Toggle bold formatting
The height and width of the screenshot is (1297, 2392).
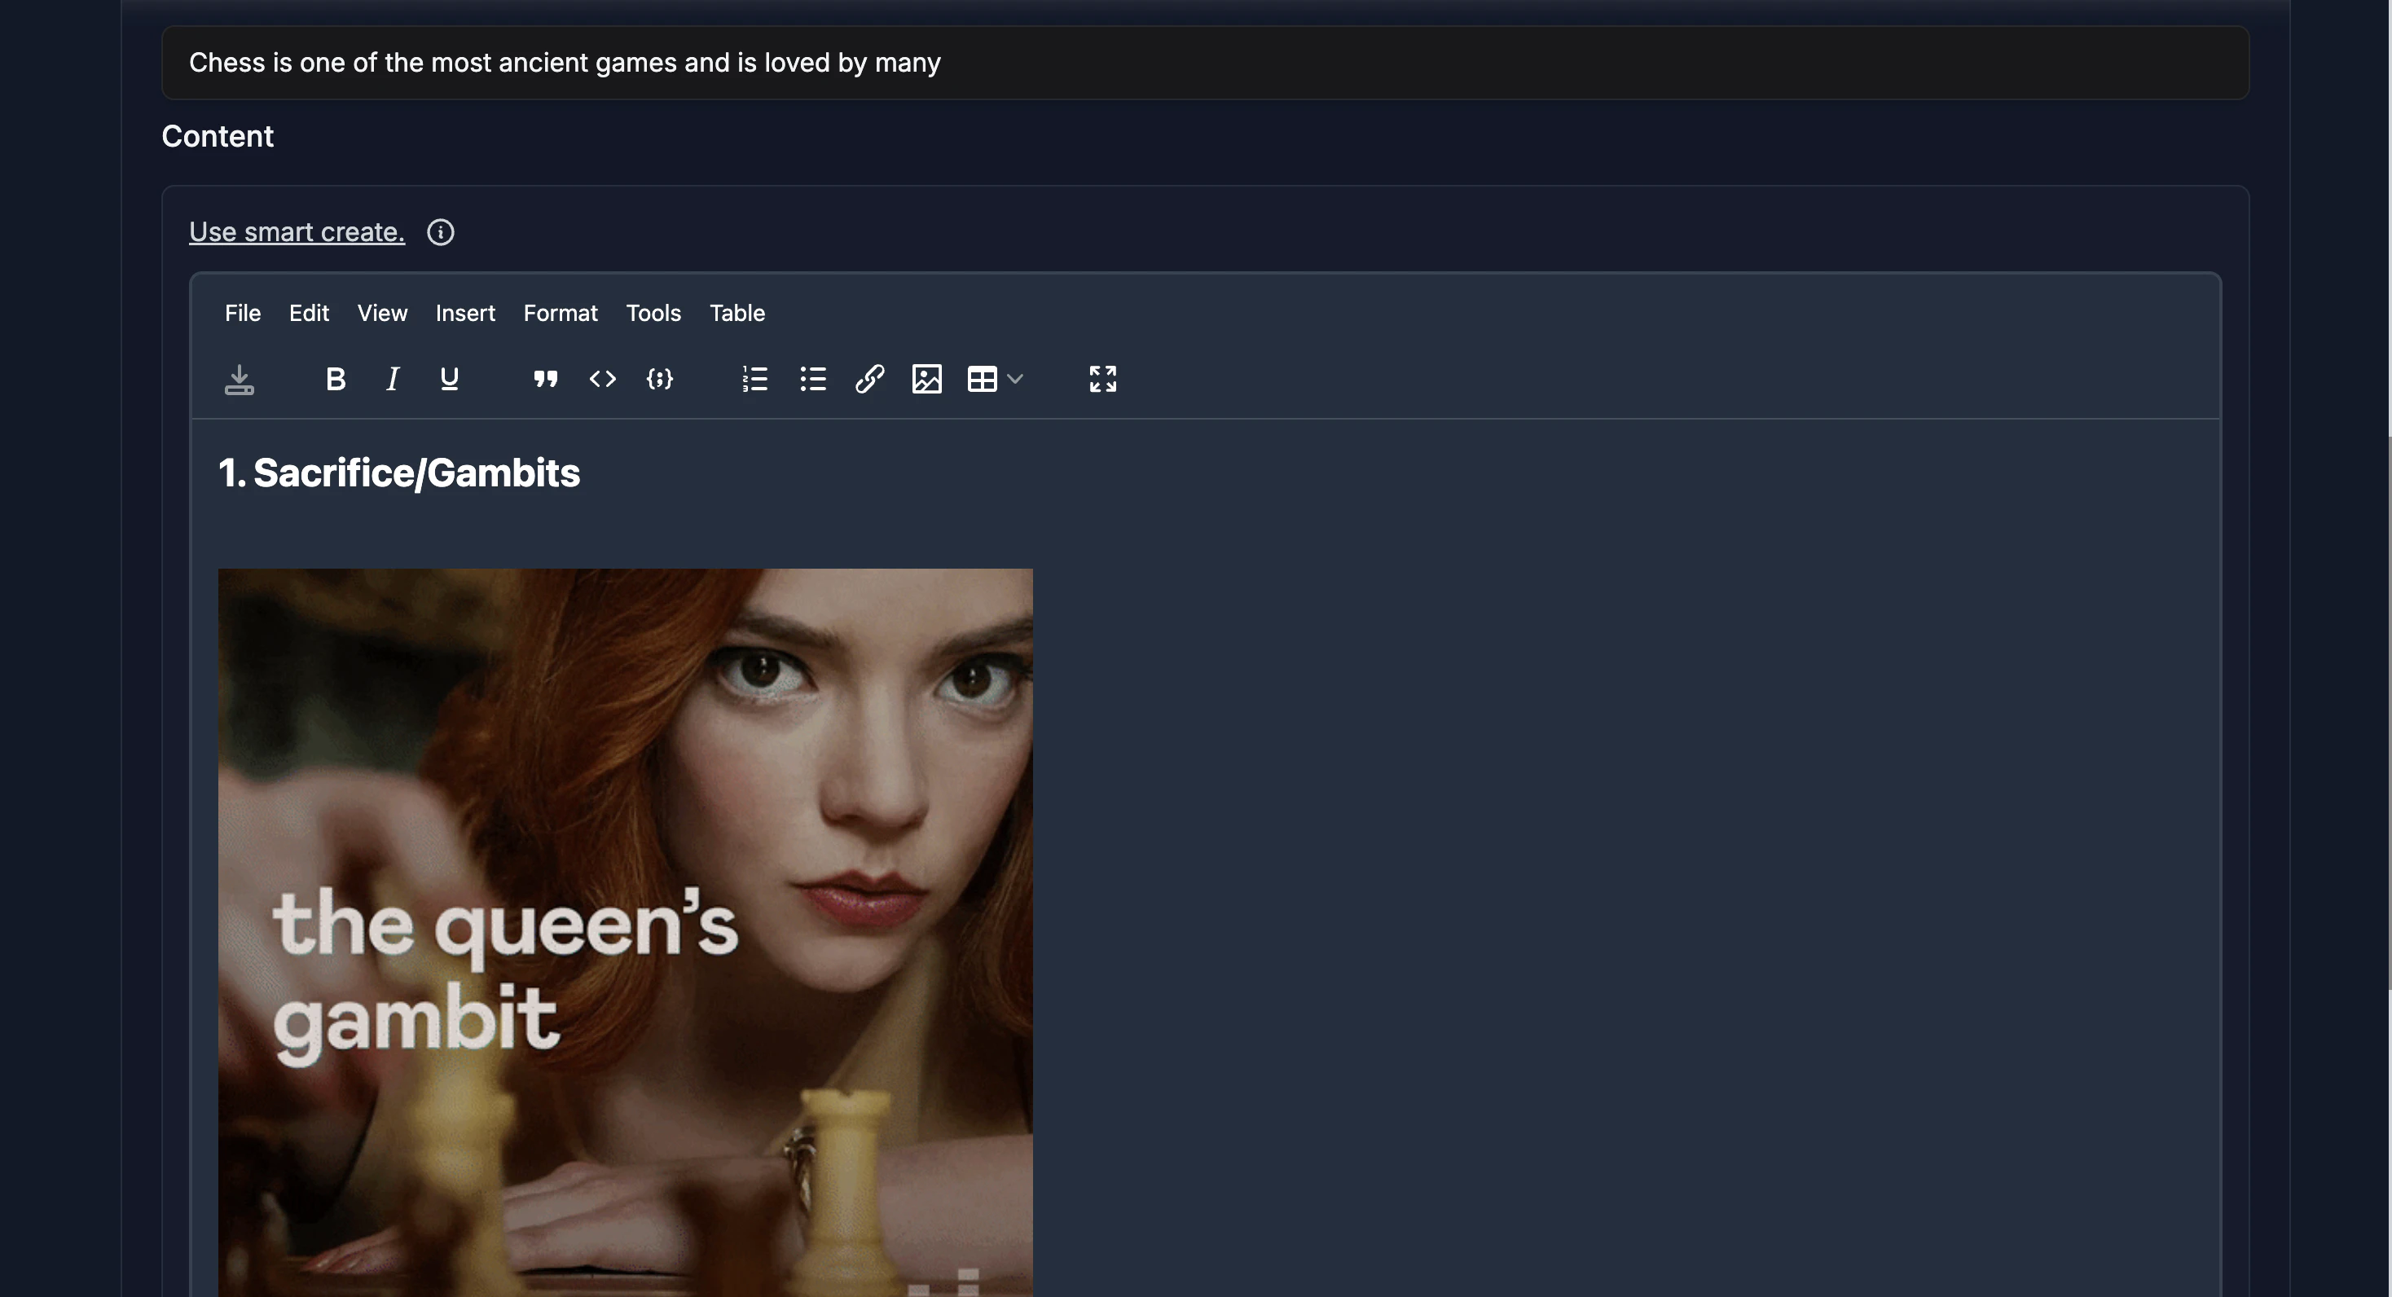[x=335, y=379]
